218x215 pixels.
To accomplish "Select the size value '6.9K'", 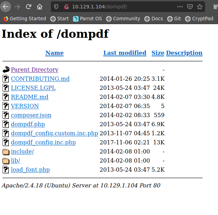I will point(158,124).
